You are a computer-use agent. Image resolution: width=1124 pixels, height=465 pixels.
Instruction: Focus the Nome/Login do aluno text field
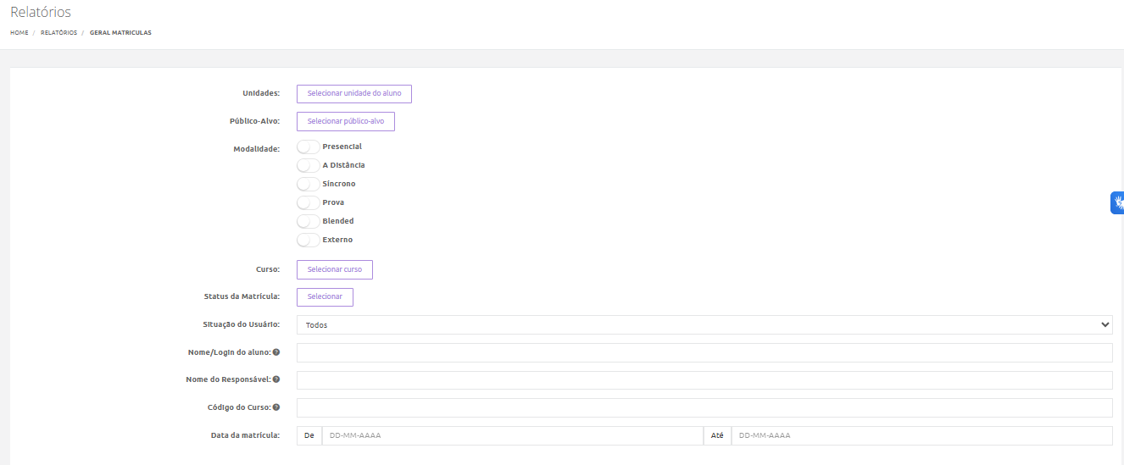[x=704, y=352]
